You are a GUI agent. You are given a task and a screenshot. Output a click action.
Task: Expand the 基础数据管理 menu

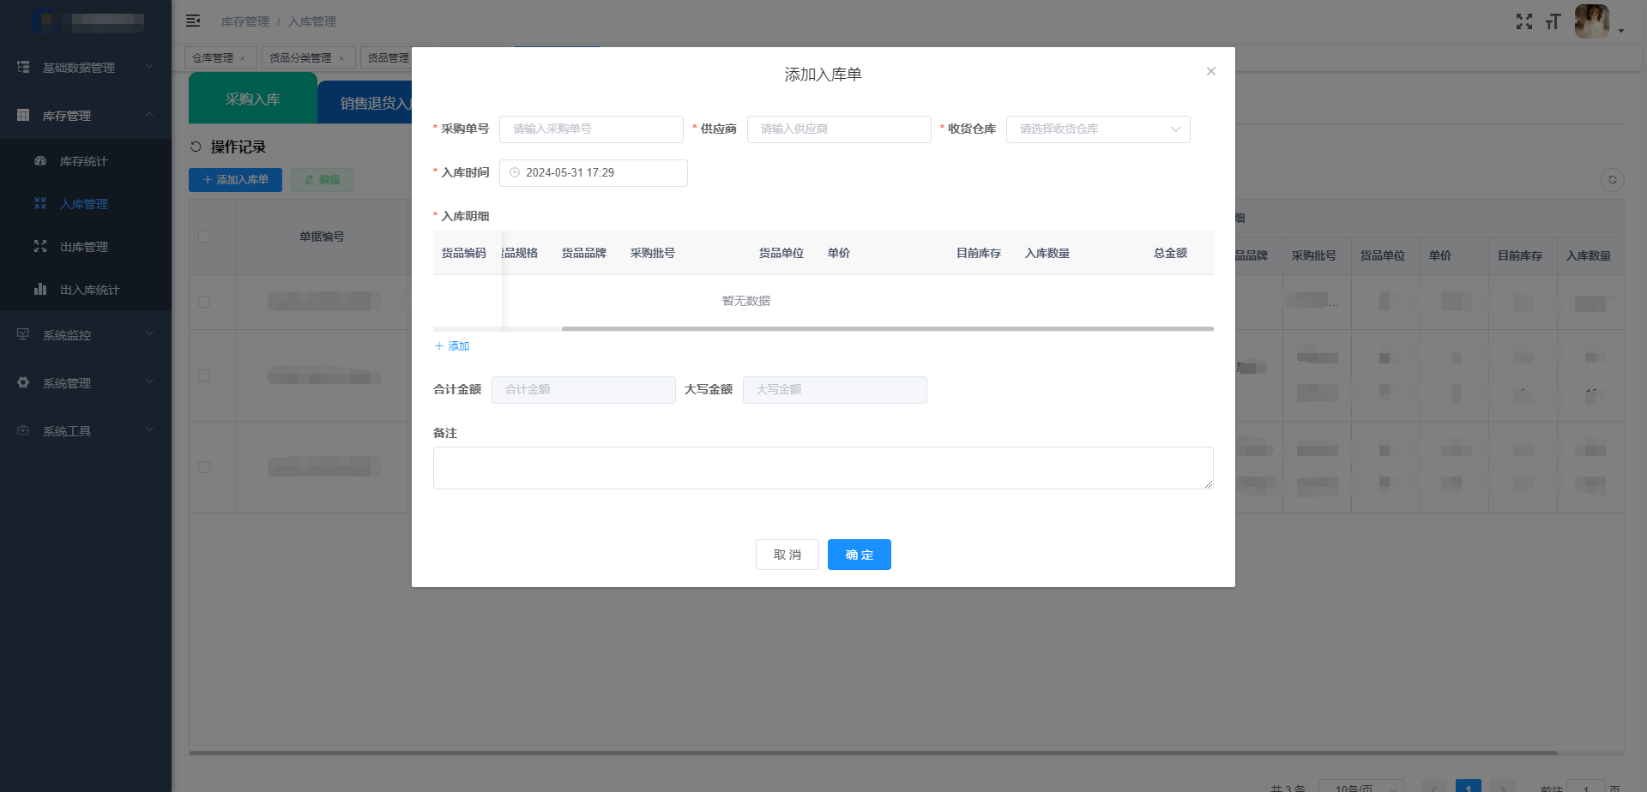[x=149, y=67]
